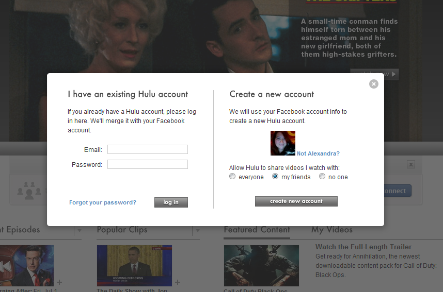Click into the Email input field
The height and width of the screenshot is (292, 443).
tap(148, 149)
